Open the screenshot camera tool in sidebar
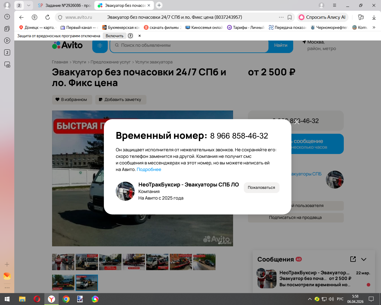The height and width of the screenshot is (305, 381). pyautogui.click(x=7, y=64)
